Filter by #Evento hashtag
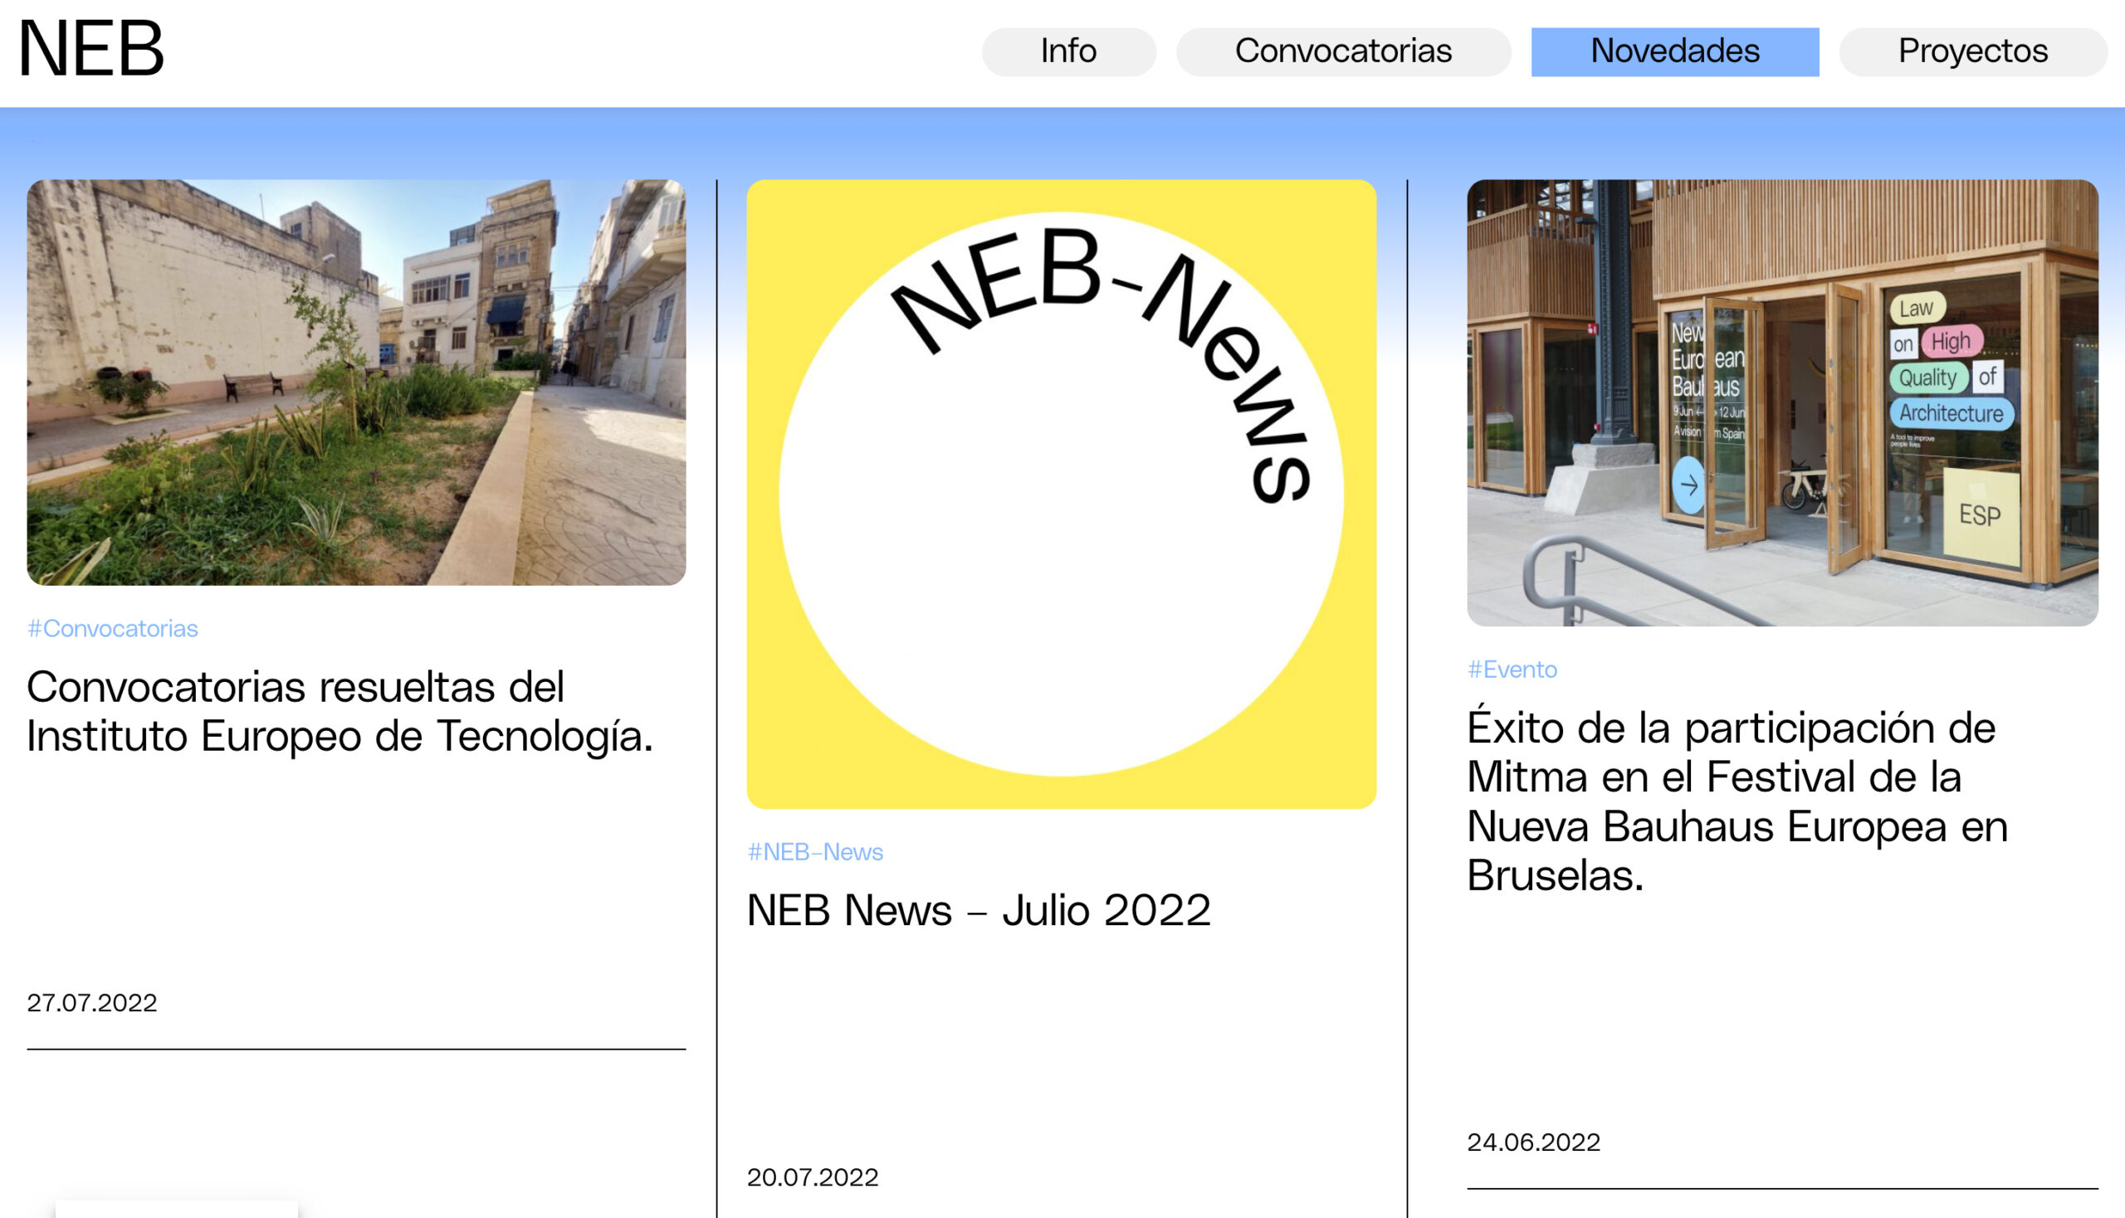 tap(1512, 670)
